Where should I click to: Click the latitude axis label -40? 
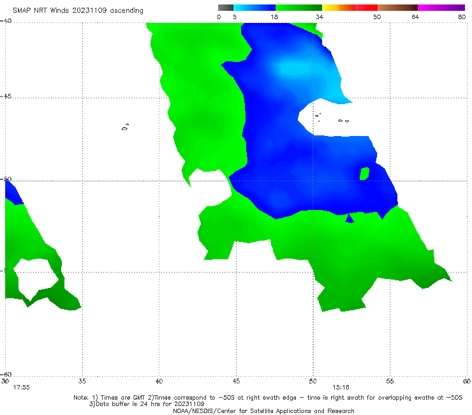tap(6, 21)
